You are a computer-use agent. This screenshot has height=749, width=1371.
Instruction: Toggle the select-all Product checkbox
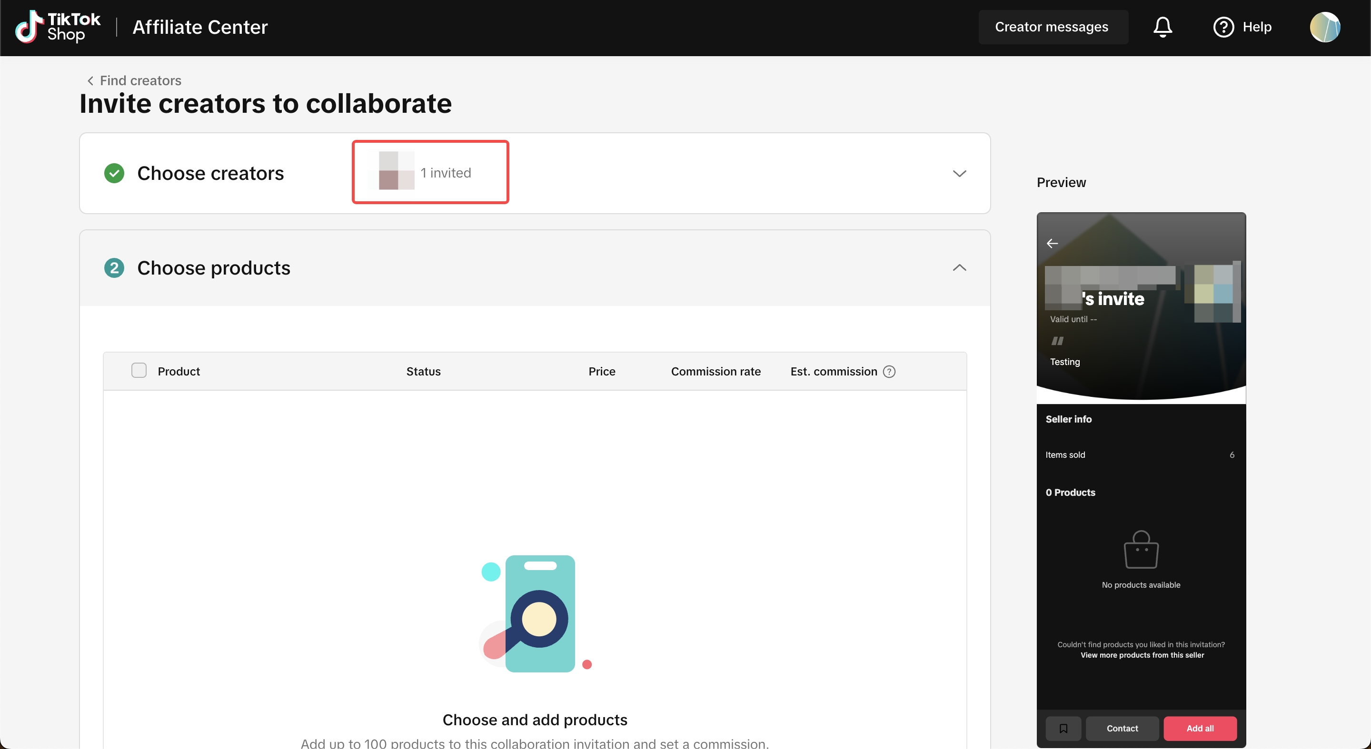139,371
